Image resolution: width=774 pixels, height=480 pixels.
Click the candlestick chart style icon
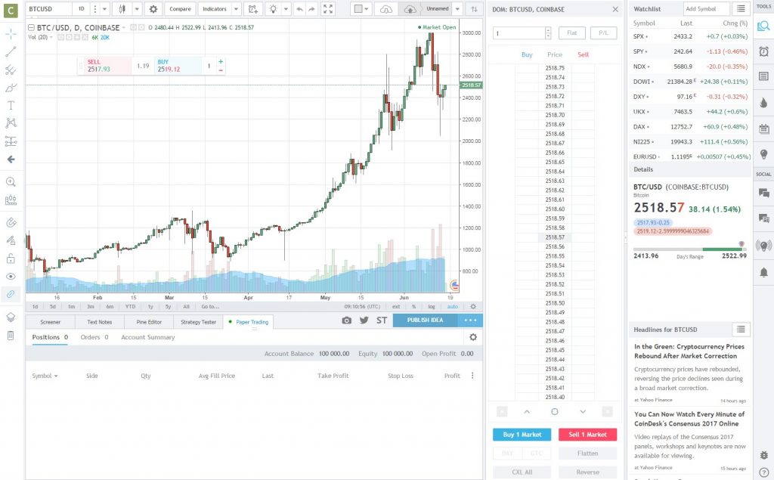(x=122, y=9)
